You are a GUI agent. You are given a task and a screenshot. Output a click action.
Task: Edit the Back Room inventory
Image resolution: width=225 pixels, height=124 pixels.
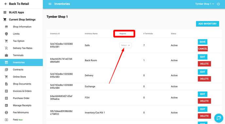point(202,57)
